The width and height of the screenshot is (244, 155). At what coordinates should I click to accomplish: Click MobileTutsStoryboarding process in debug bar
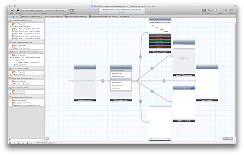(45, 143)
